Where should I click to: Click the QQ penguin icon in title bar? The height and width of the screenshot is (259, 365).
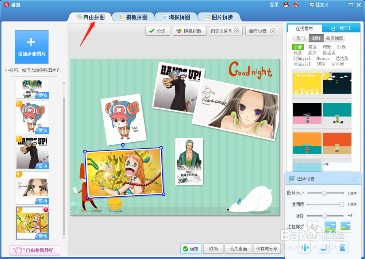point(286,5)
